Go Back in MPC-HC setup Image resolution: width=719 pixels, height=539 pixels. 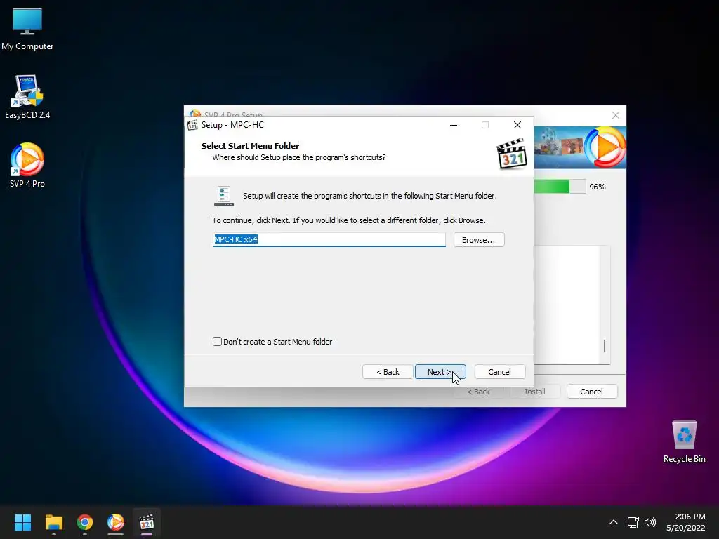click(x=388, y=372)
